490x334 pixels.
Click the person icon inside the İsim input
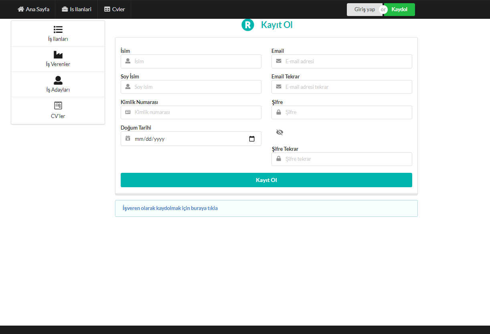coord(128,61)
